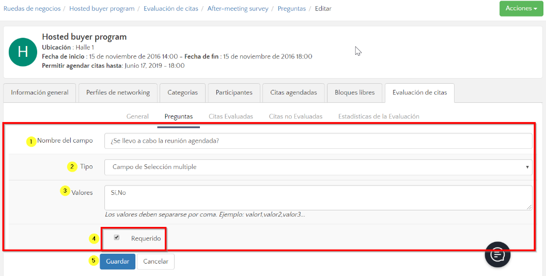Image resolution: width=546 pixels, height=276 pixels.
Task: Click the green H avatar icon
Action: [23, 52]
